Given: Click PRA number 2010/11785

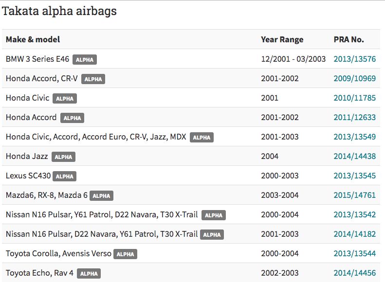Looking at the screenshot, I should pyautogui.click(x=354, y=98).
